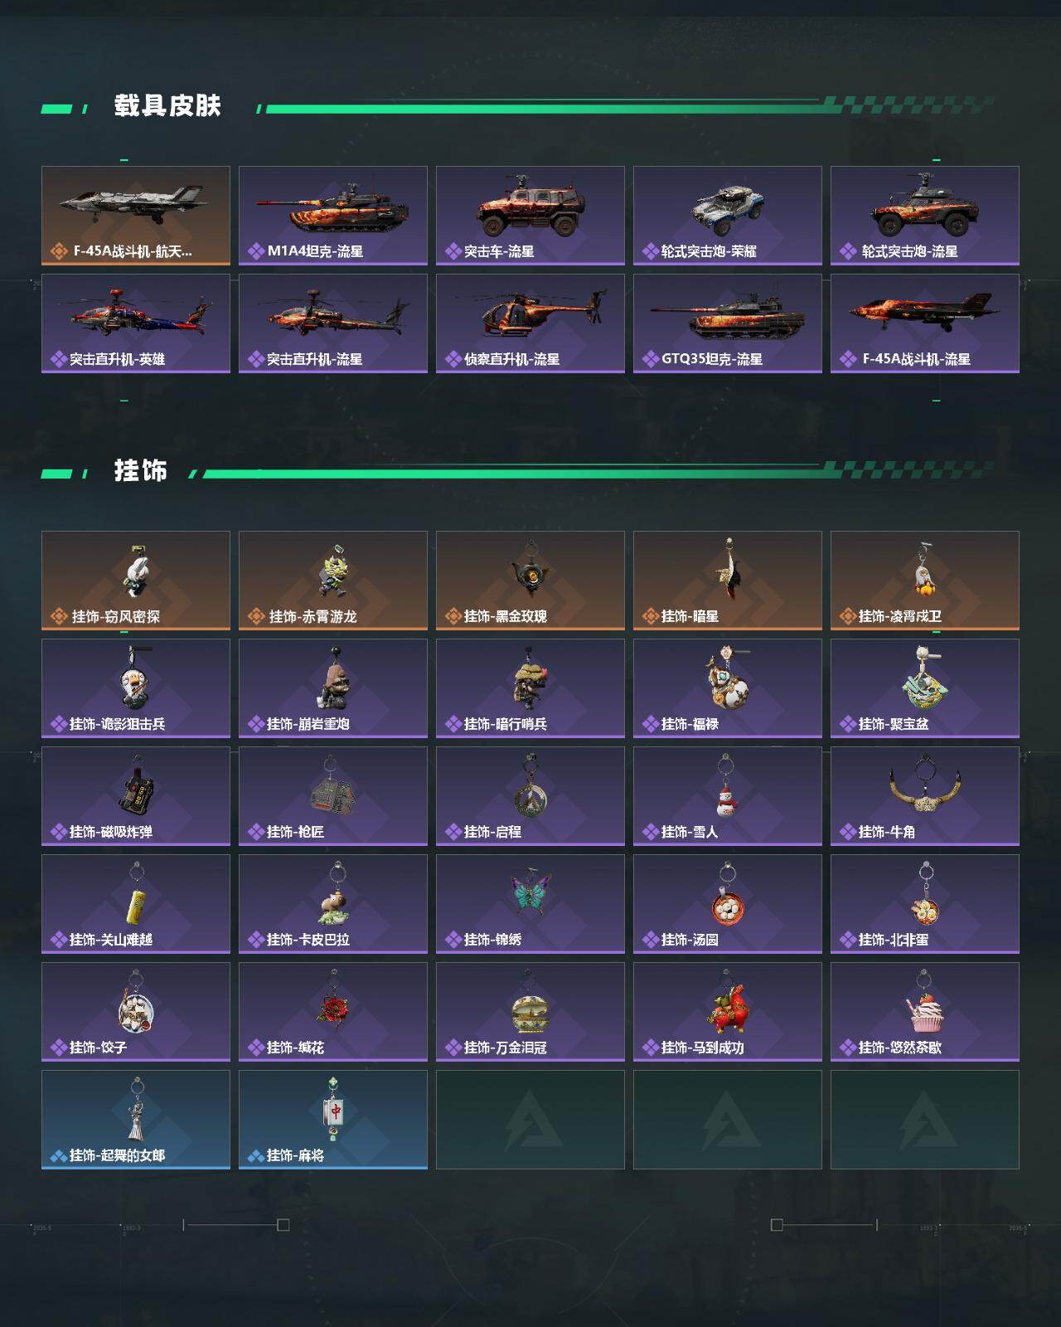Viewport: 1061px width, 1327px height.
Task: Choose the 突击车-流星 vehicle skin
Action: pyautogui.click(x=530, y=216)
